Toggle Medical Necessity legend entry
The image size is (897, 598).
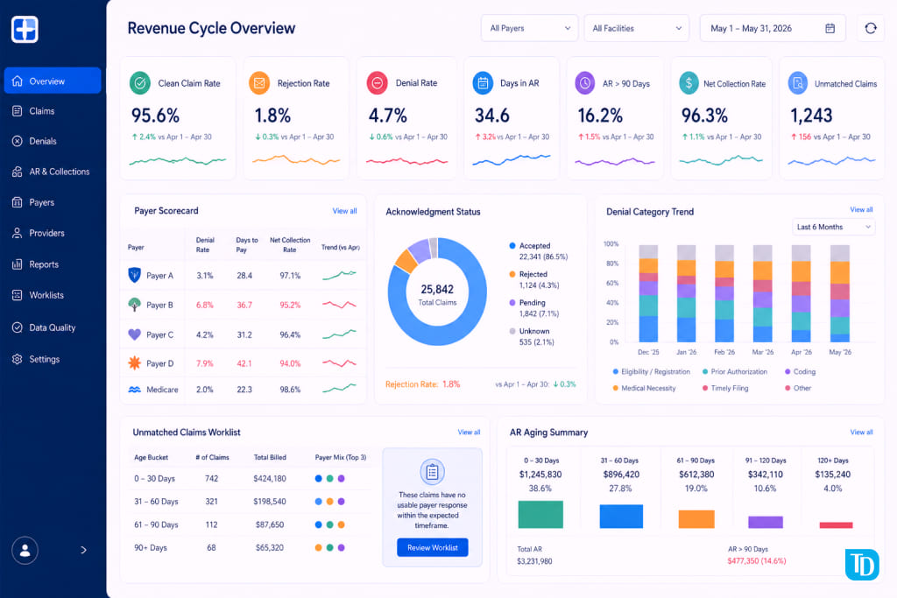pyautogui.click(x=644, y=388)
